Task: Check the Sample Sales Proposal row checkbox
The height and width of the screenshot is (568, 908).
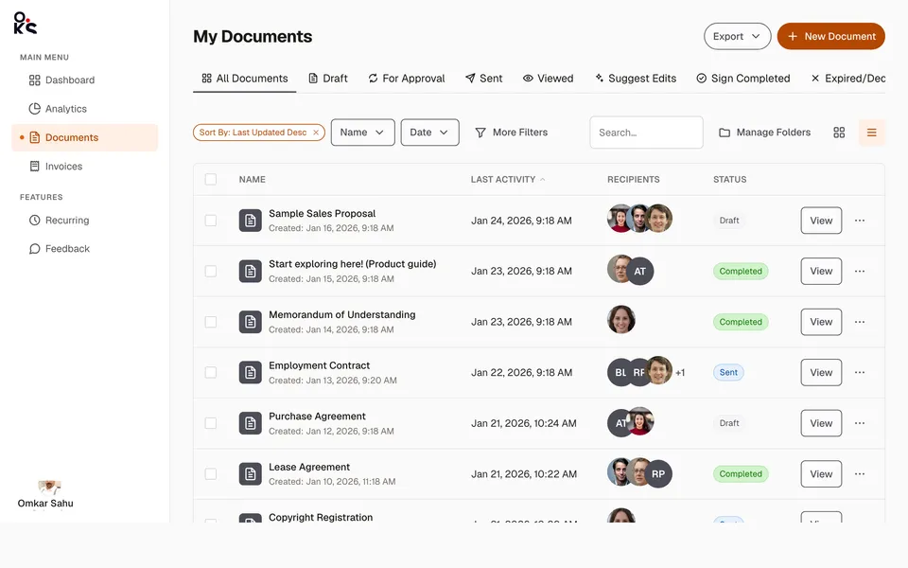Action: pos(211,221)
